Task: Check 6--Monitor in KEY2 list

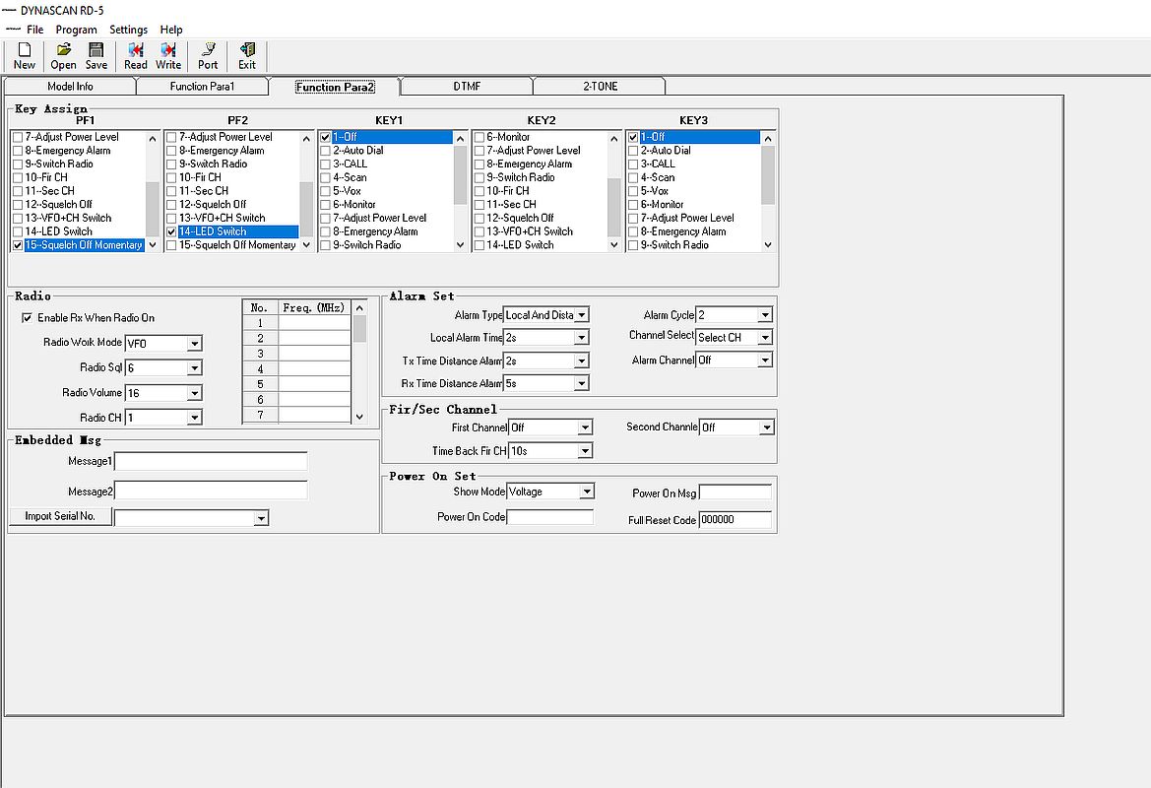Action: pos(480,137)
